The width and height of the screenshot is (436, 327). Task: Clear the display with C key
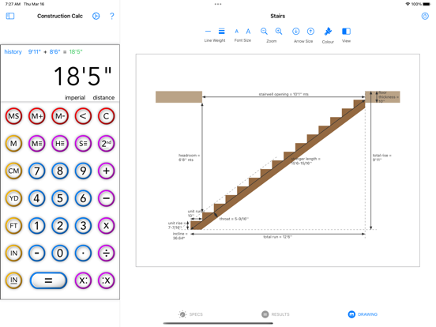pos(106,116)
